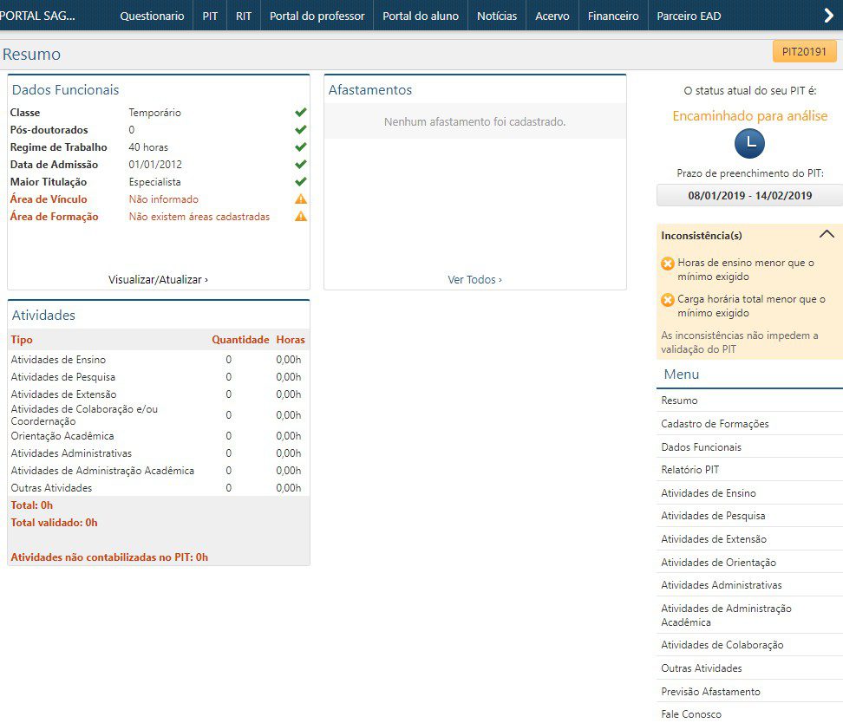Open Fale Conosco in the side menu
This screenshot has height=723, width=843.
(x=690, y=714)
